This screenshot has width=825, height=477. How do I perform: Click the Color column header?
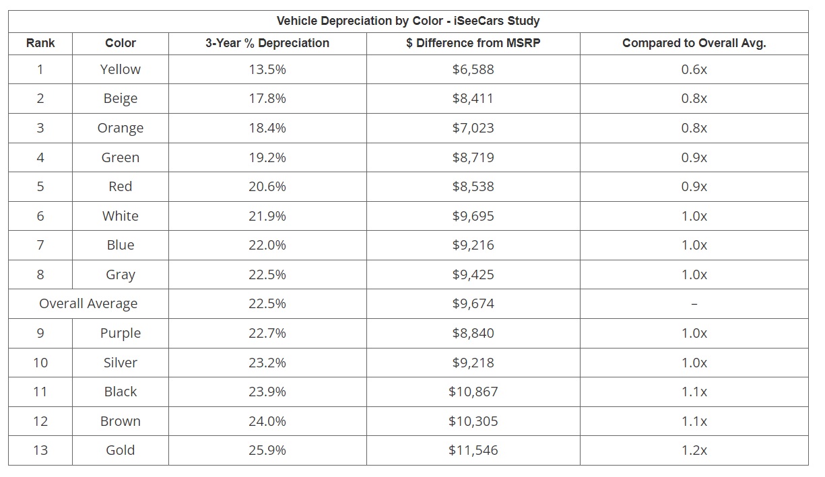(121, 43)
